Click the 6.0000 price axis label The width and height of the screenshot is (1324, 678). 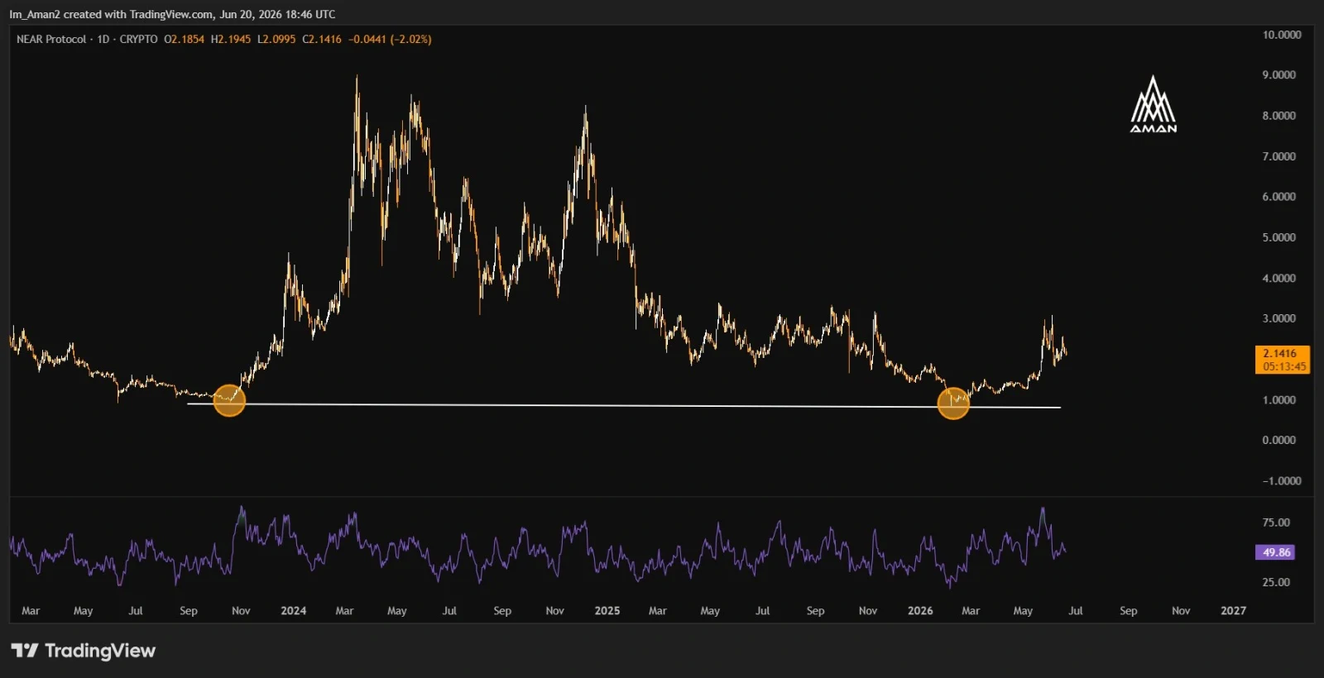1278,197
